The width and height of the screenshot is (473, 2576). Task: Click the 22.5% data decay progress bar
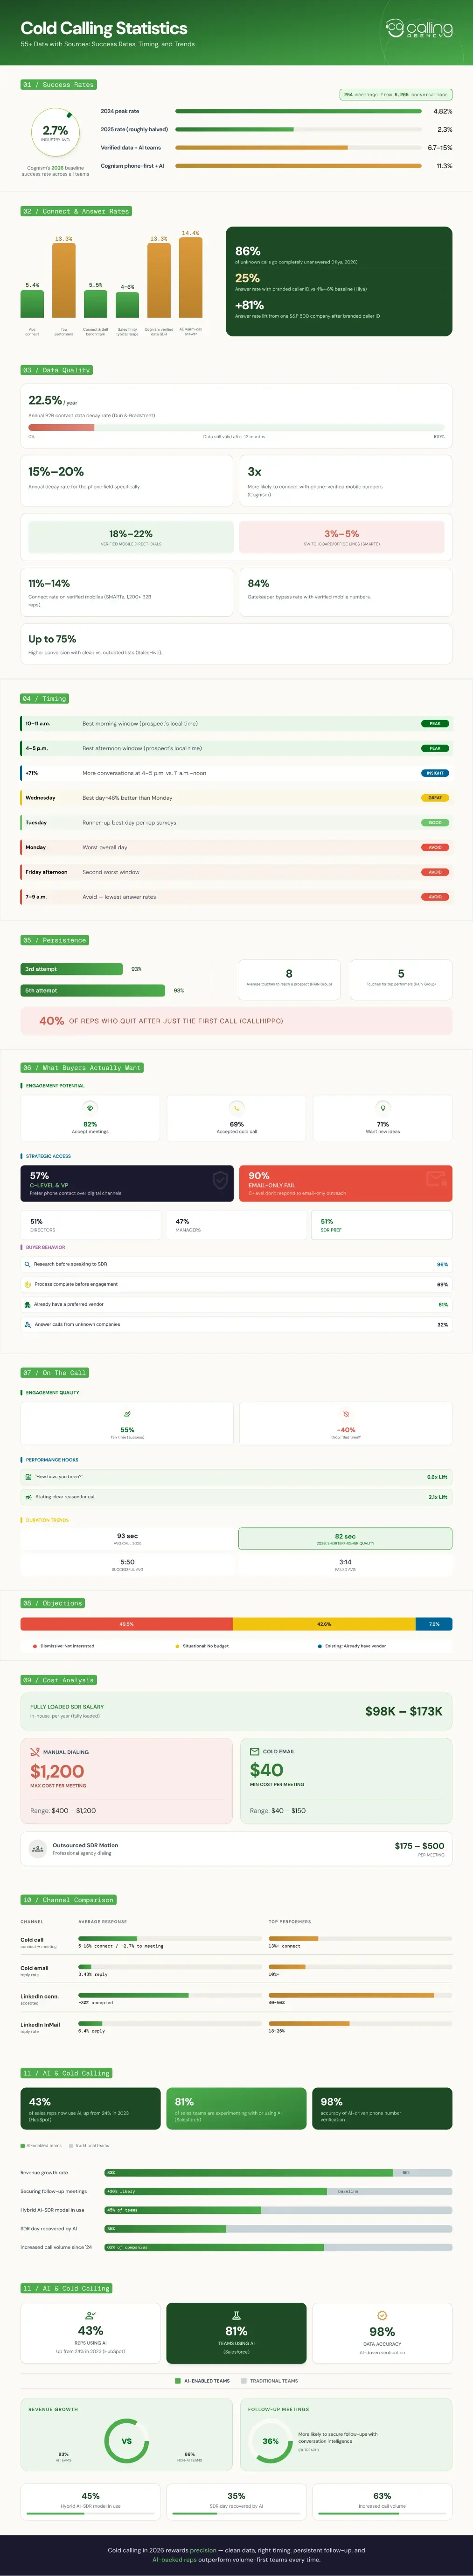(236, 427)
